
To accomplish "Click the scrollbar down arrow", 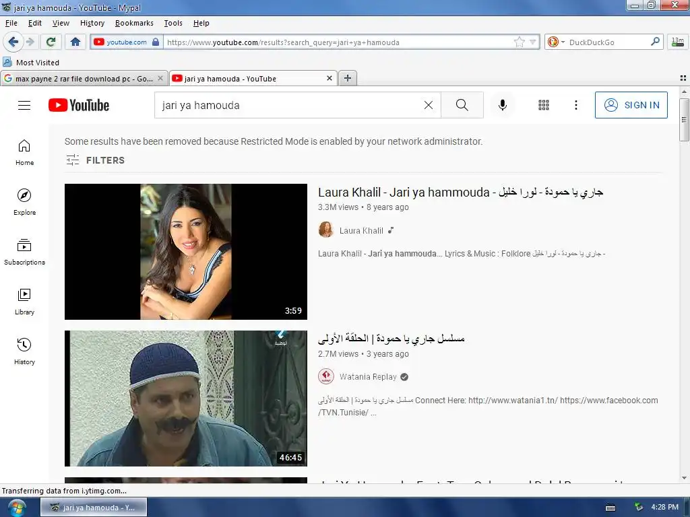I will (684, 478).
